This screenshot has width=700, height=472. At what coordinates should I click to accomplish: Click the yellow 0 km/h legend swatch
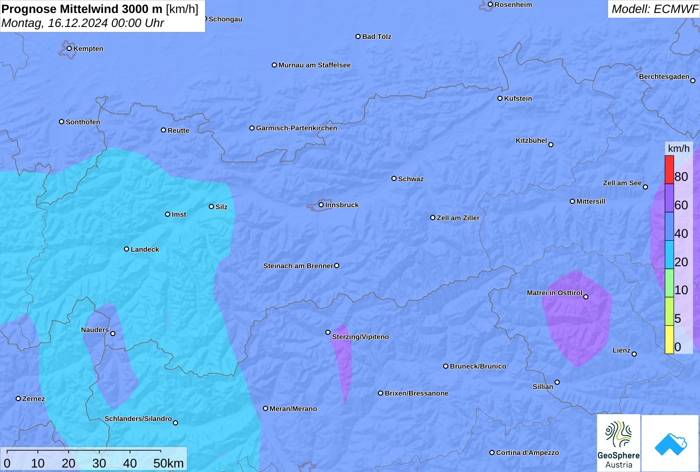pos(669,340)
